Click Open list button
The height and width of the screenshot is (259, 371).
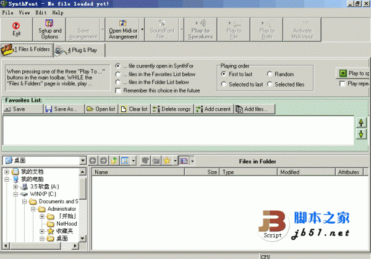101,109
